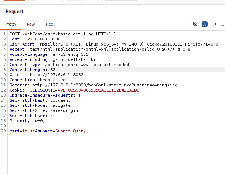The width and height of the screenshot is (225, 175).
Task: Click the Priority header name
Action: [x=20, y=121]
